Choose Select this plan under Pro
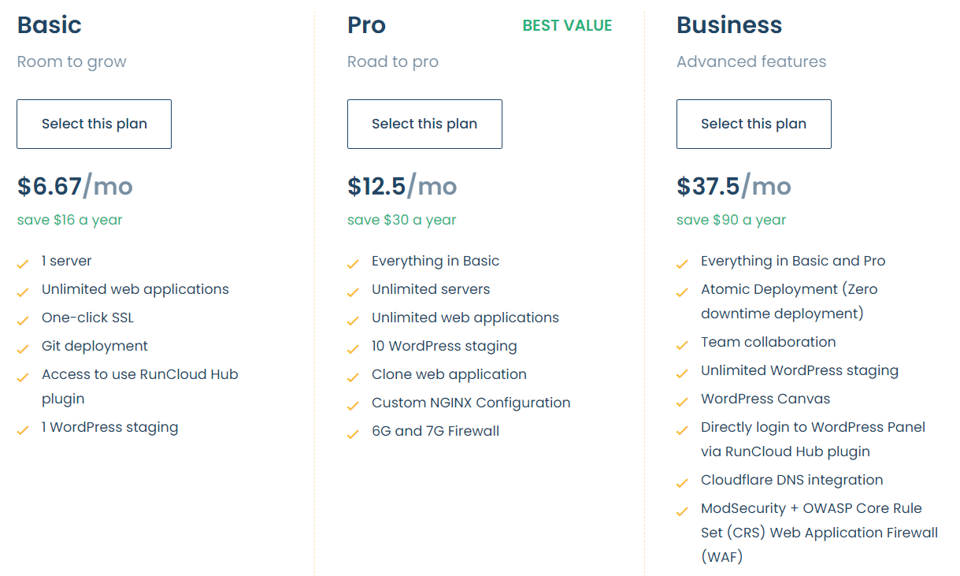Image resolution: width=960 pixels, height=576 pixels. tap(424, 124)
